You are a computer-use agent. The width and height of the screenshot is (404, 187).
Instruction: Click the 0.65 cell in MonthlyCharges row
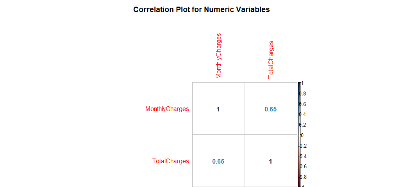pyautogui.click(x=271, y=108)
